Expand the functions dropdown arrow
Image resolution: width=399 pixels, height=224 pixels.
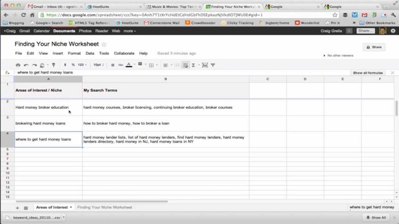pos(199,65)
